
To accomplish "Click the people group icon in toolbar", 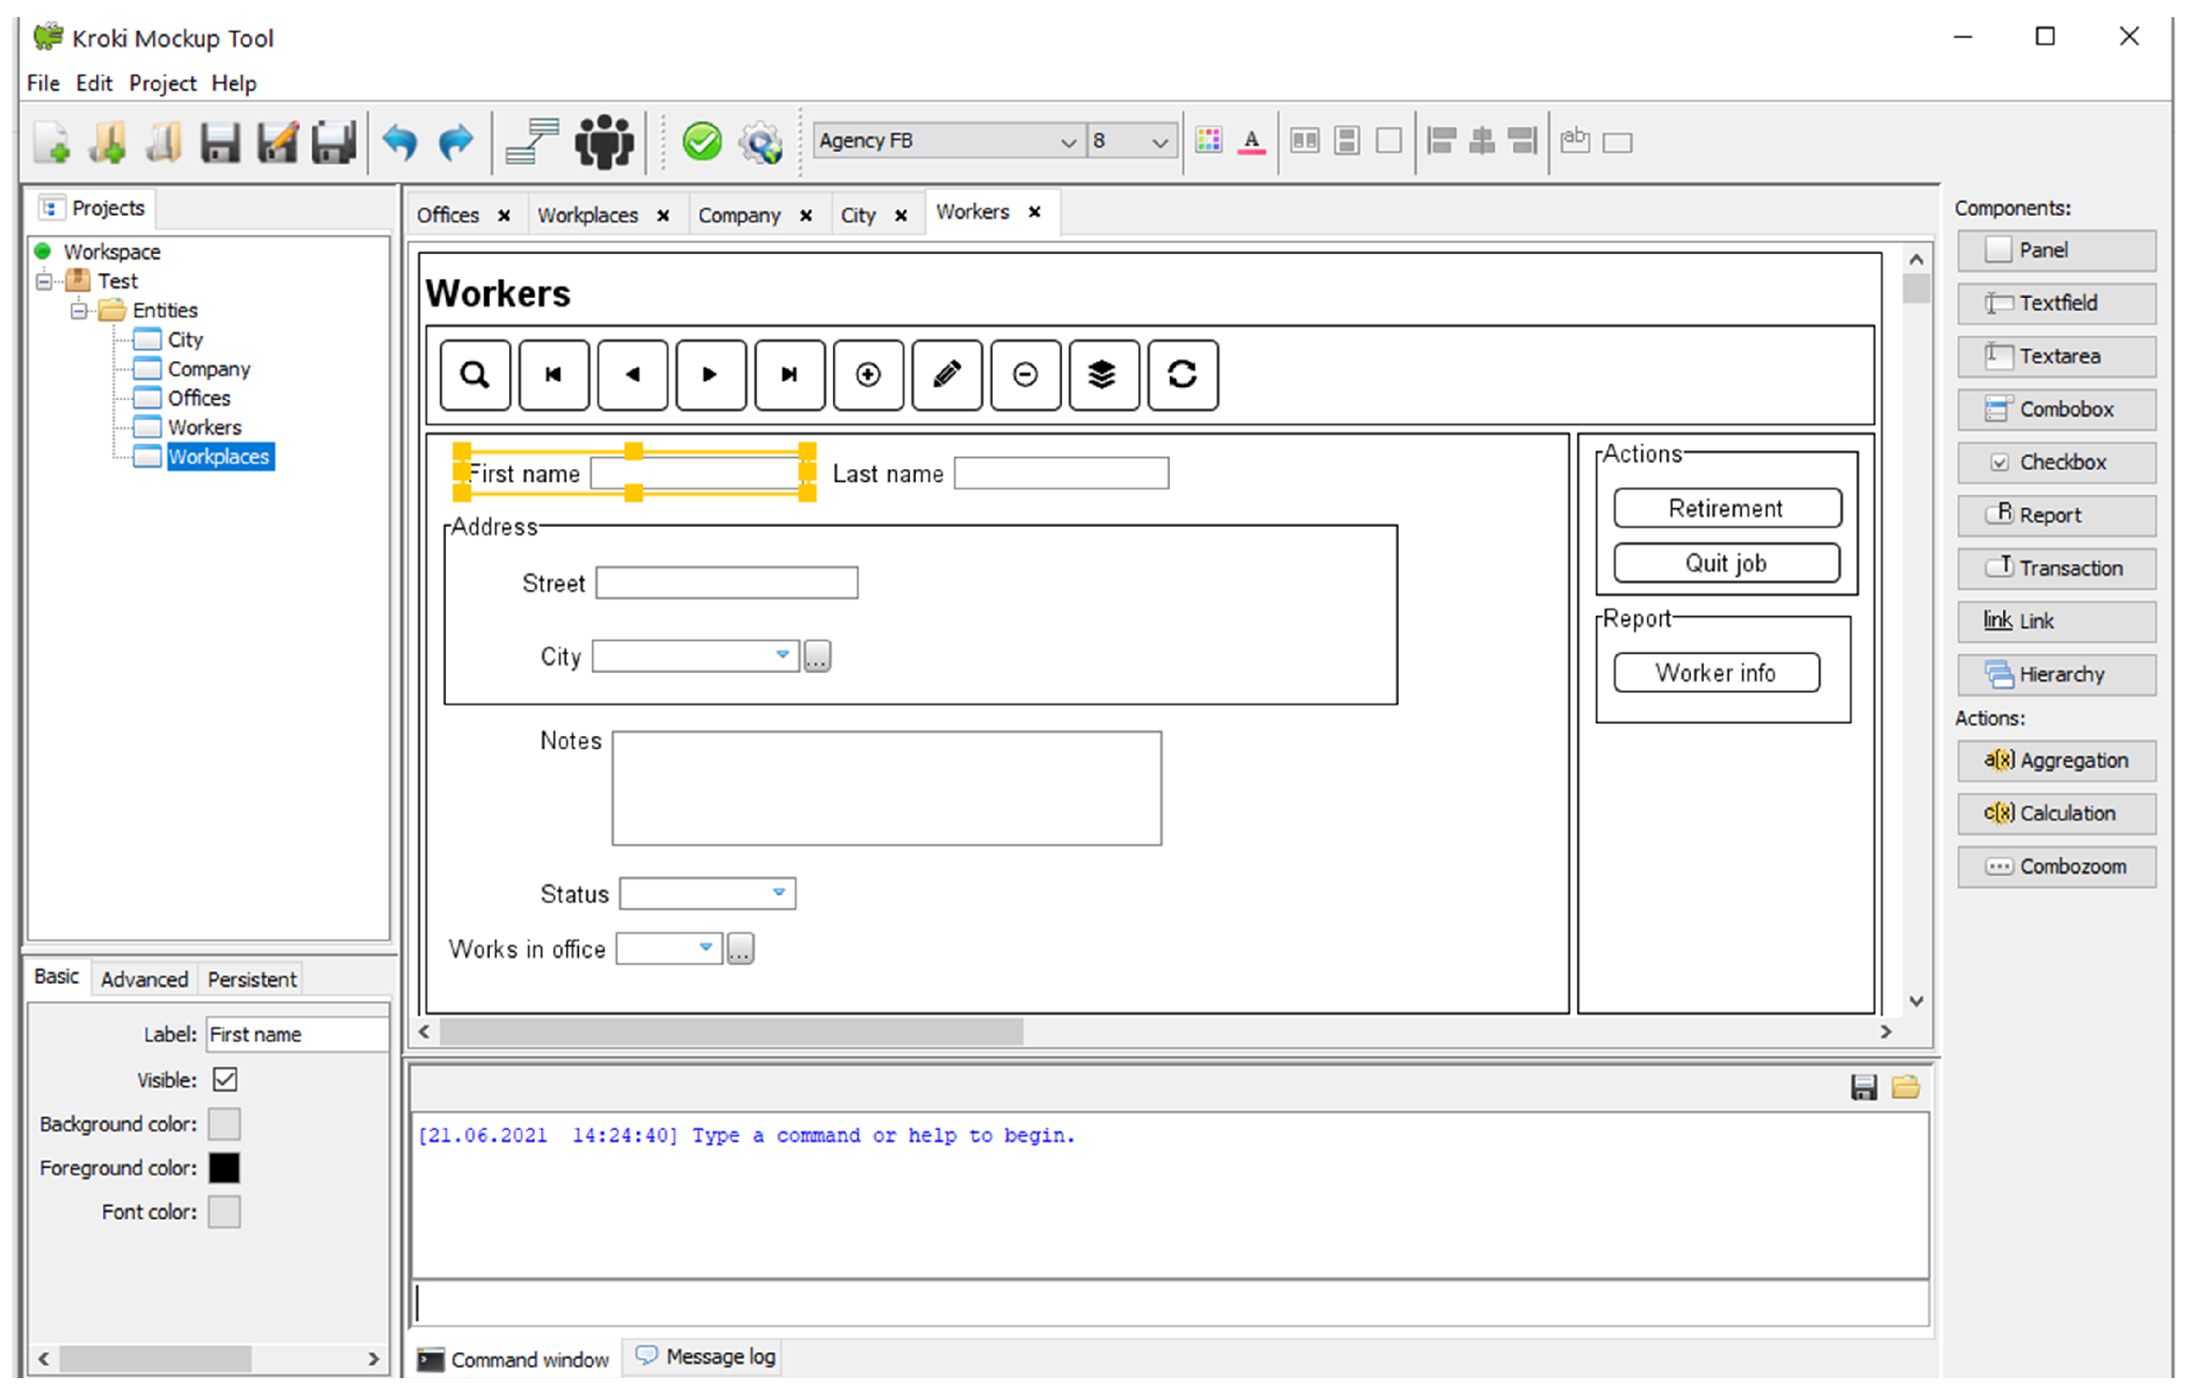I will tap(604, 143).
